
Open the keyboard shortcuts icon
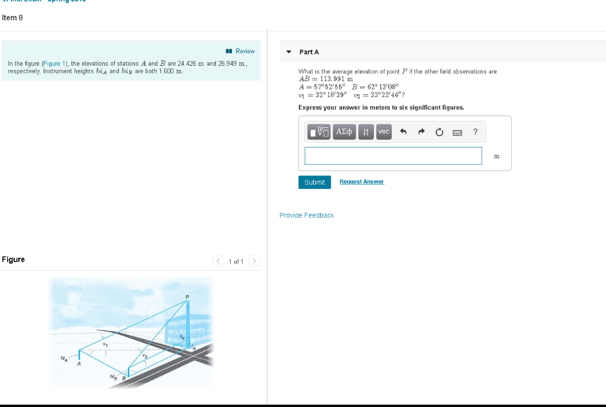pos(457,133)
